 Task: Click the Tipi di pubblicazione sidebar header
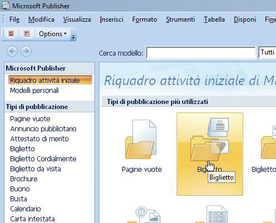click(x=37, y=107)
